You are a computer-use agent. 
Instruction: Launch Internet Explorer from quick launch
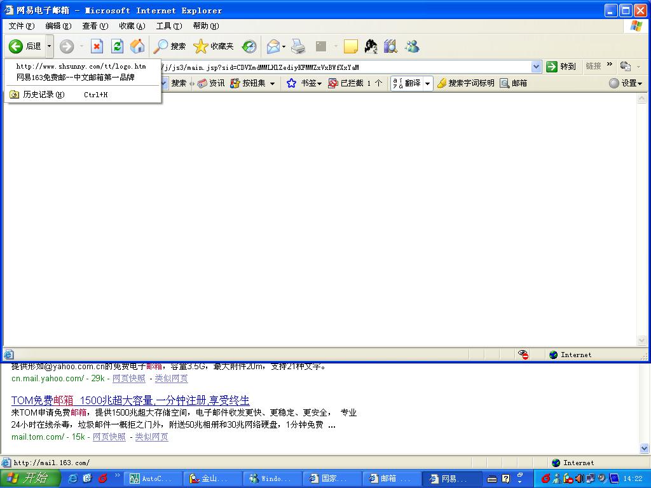(x=72, y=478)
